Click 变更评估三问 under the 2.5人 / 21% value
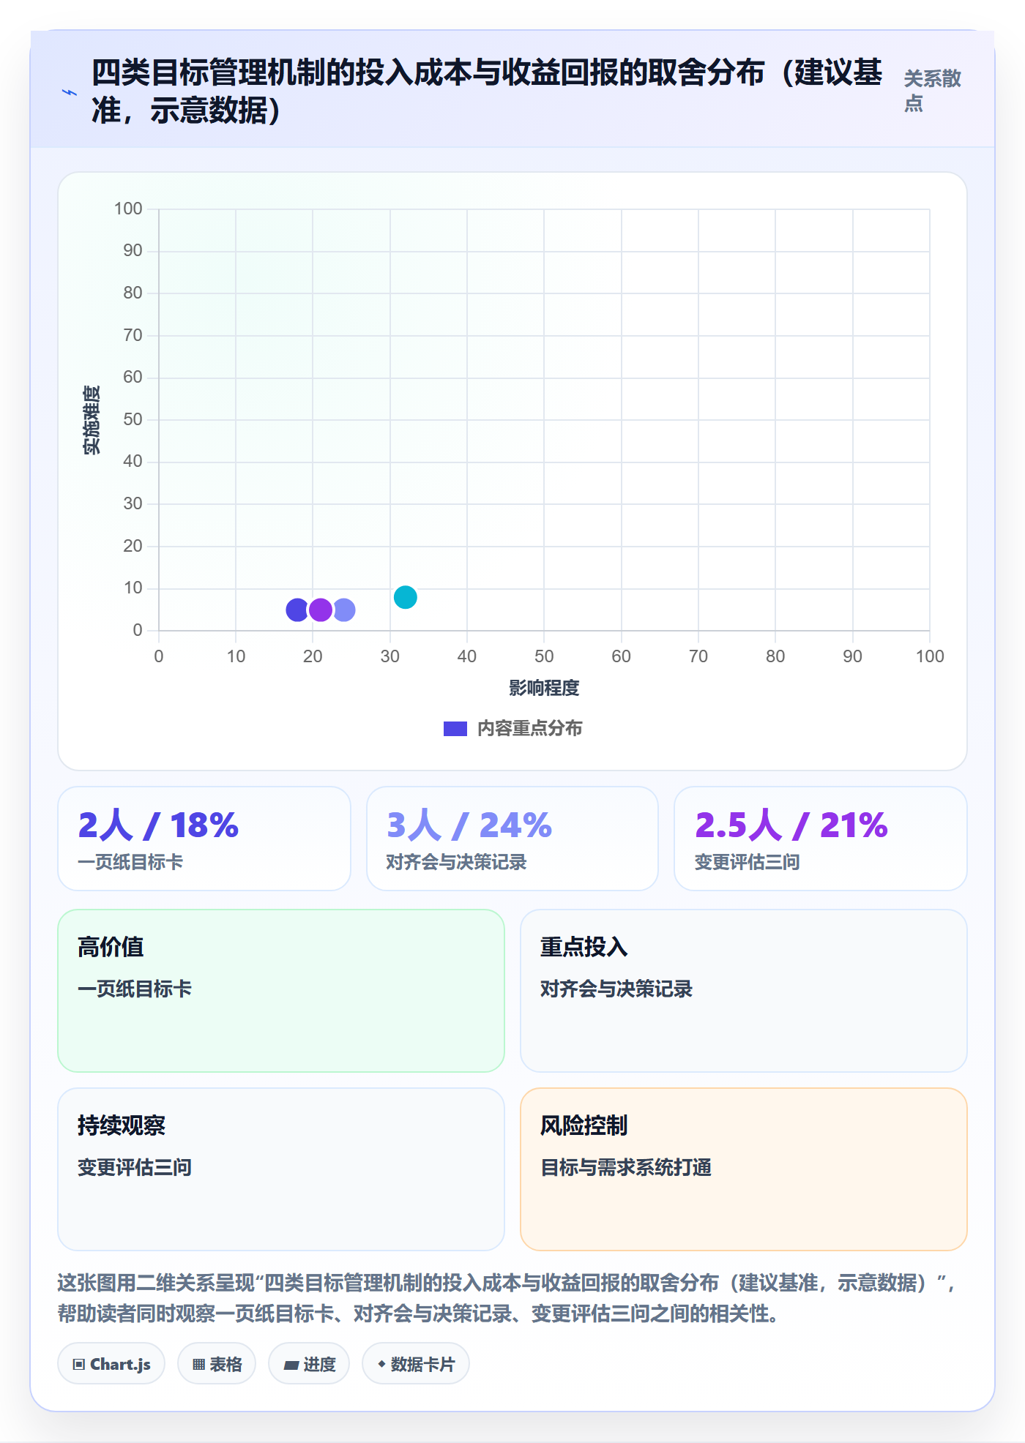 click(x=748, y=862)
